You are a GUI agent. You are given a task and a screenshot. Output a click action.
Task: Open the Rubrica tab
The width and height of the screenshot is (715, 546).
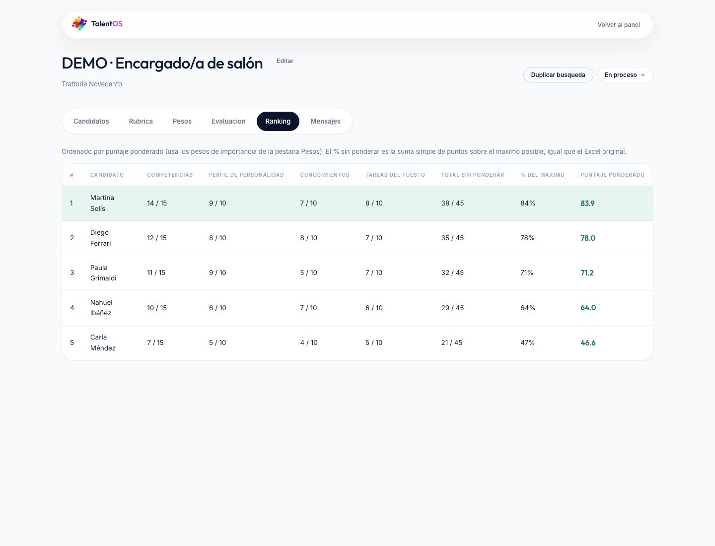pos(141,122)
